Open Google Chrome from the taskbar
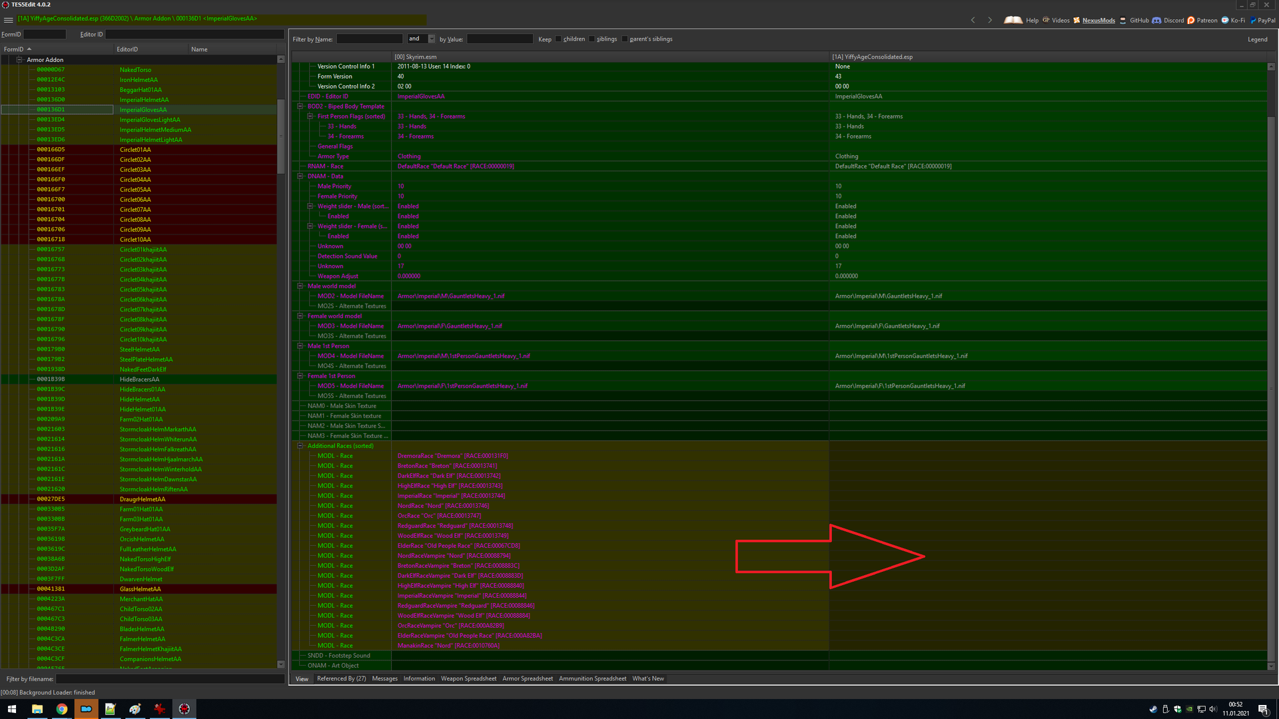Image resolution: width=1279 pixels, height=719 pixels. pyautogui.click(x=61, y=709)
